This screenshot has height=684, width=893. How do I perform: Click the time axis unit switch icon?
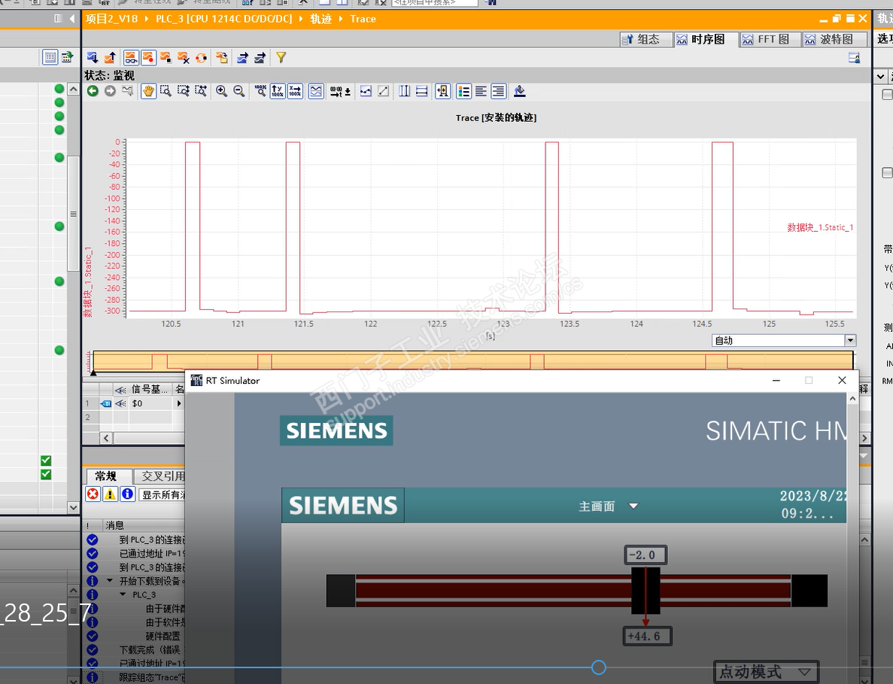(x=340, y=91)
